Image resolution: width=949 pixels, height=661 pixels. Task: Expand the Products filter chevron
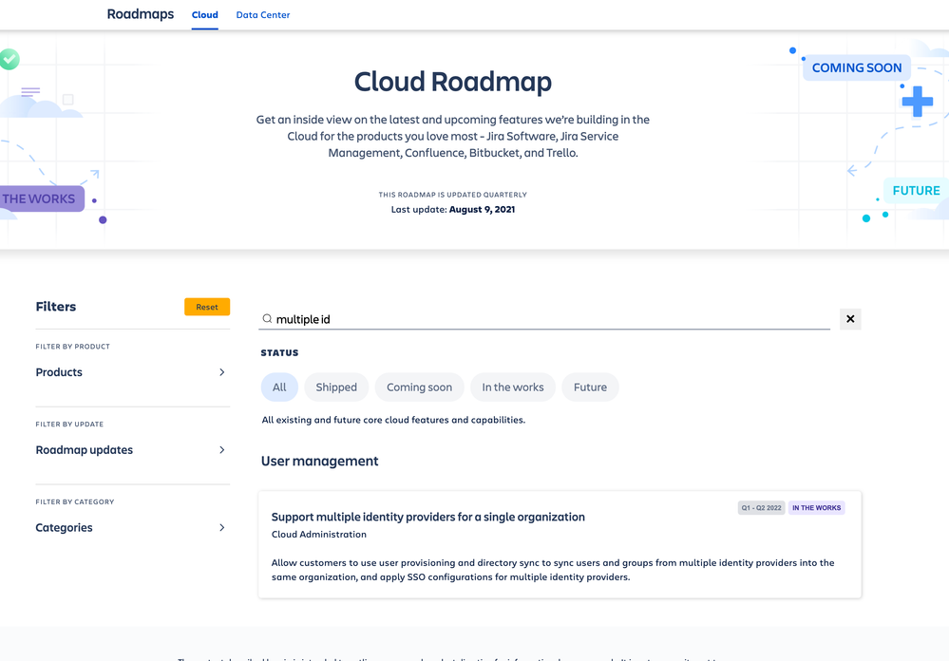pos(222,372)
